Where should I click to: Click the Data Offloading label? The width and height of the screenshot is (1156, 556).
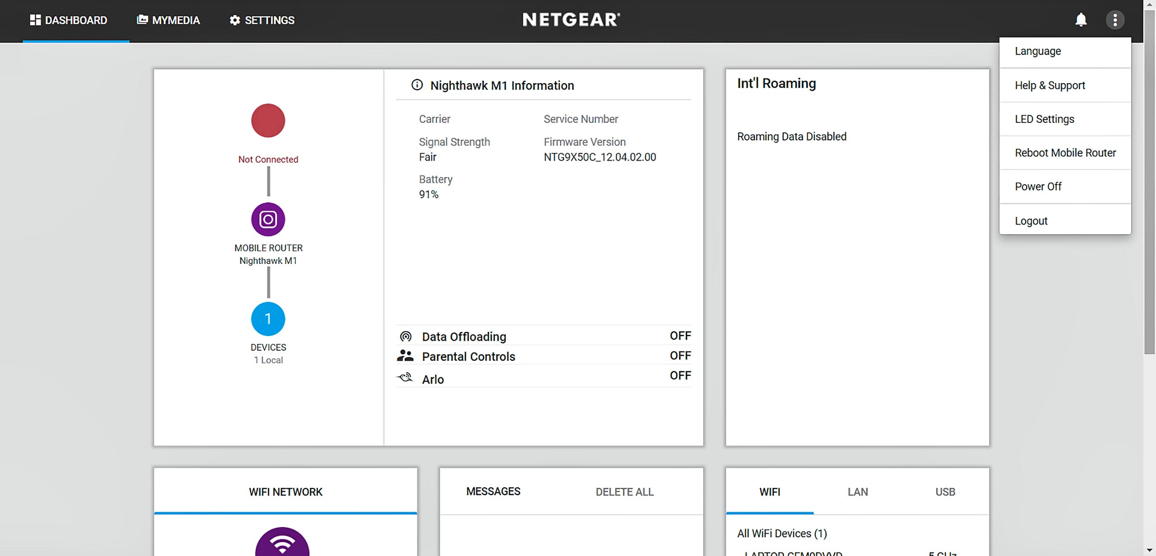pos(464,337)
